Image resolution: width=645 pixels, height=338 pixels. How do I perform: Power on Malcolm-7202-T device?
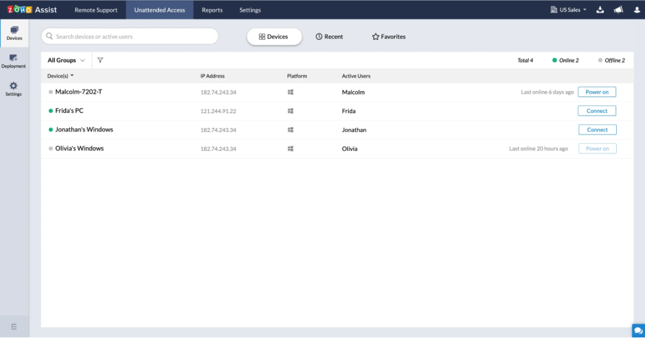coord(597,92)
